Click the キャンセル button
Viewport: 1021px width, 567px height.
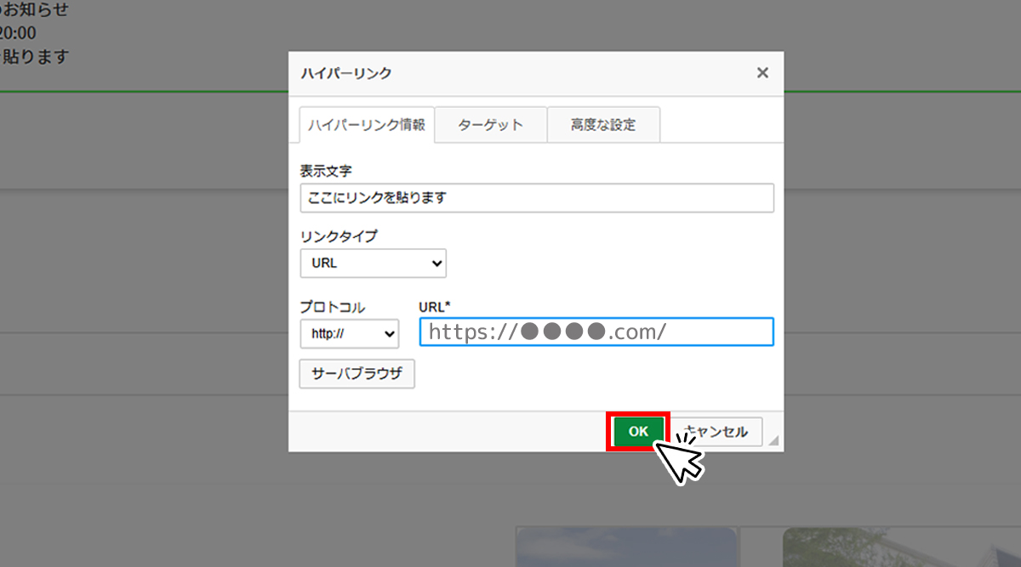[716, 432]
